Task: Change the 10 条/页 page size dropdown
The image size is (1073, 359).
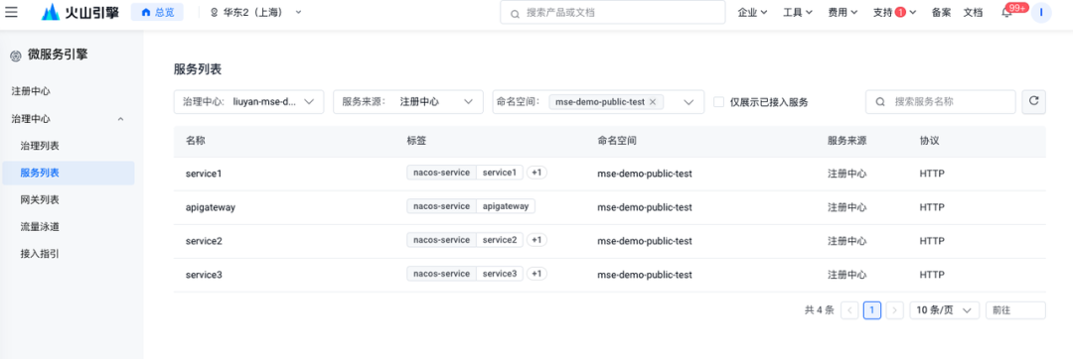Action: click(x=945, y=309)
